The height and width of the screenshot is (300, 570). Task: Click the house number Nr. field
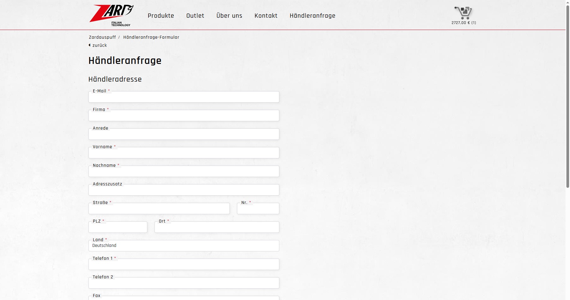pos(258,209)
